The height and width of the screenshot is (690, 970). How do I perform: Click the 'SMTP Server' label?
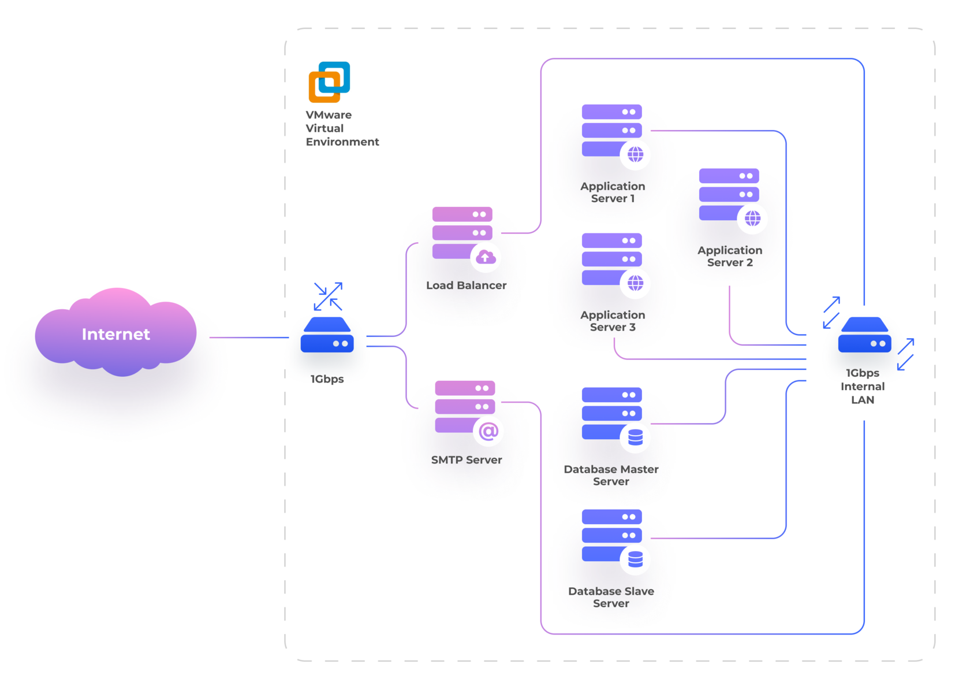coord(467,460)
